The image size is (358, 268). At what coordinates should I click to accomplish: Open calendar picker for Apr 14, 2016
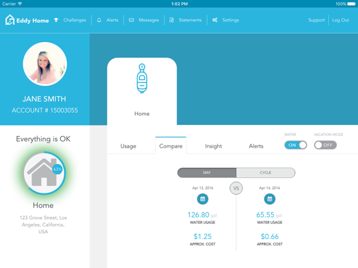pos(270,199)
